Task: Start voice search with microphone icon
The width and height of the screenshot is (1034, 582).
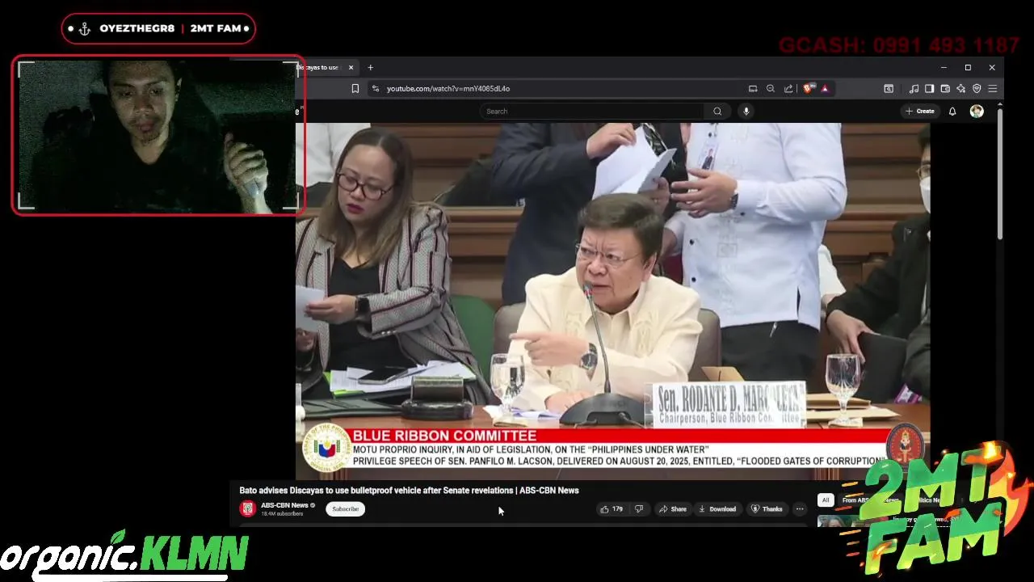Action: [x=746, y=112]
